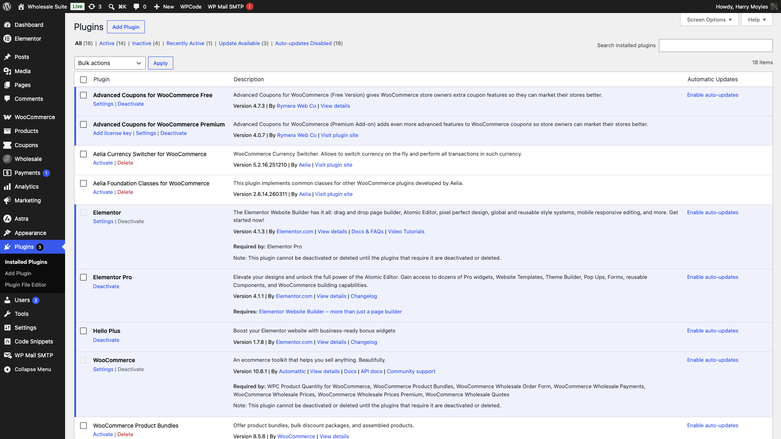Click the Code Snippets icon
Viewport: 781px width, 439px height.
point(7,341)
